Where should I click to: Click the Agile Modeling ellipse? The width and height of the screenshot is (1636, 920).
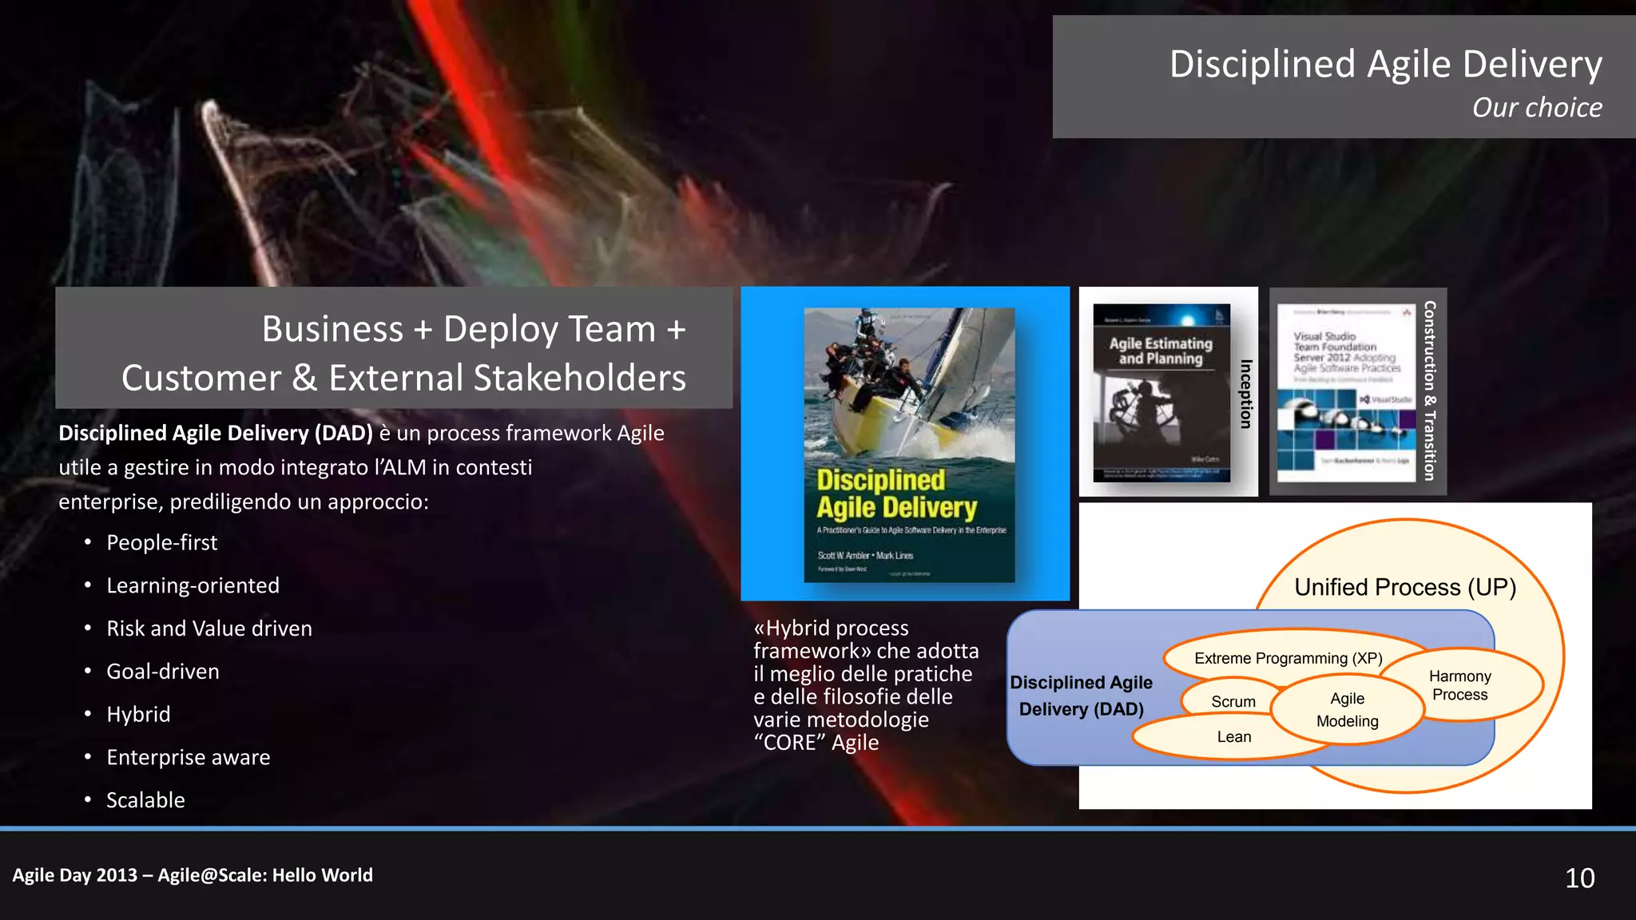coord(1347,709)
